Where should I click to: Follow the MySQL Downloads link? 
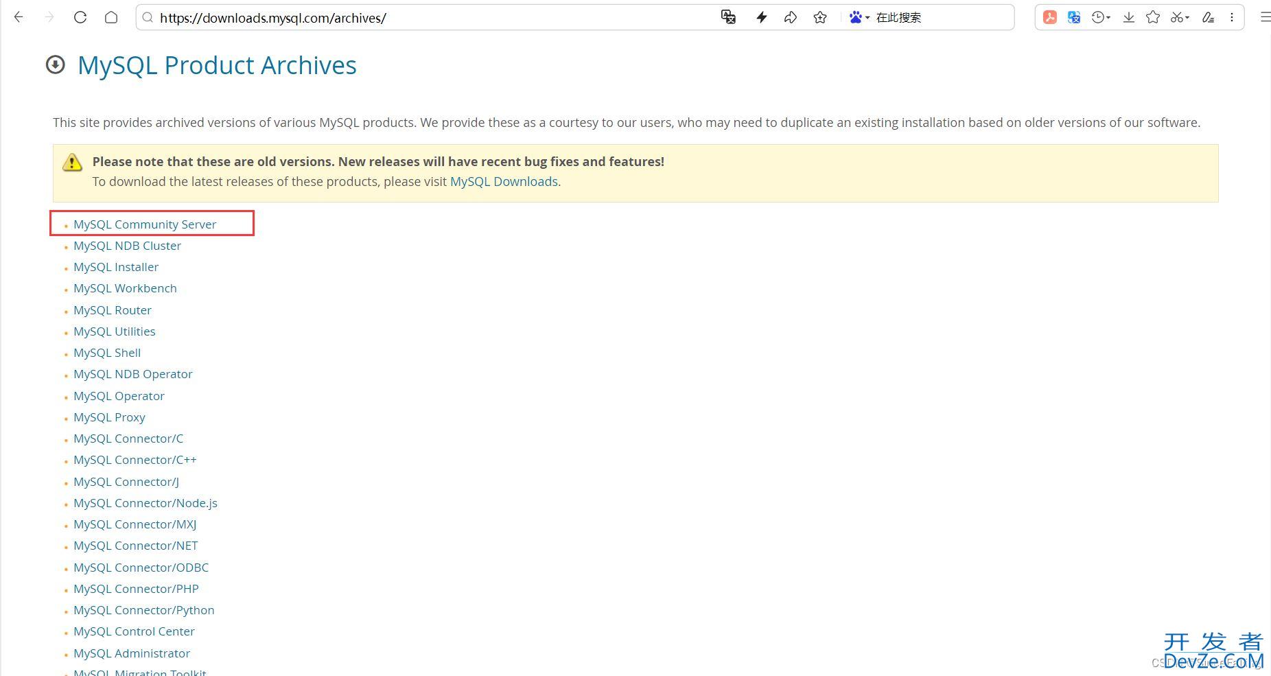click(x=504, y=181)
